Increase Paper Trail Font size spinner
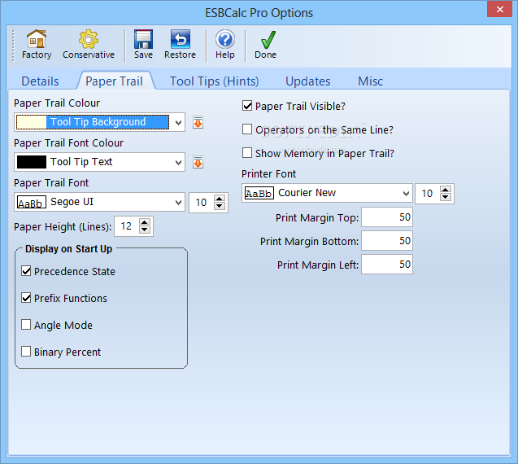 pyautogui.click(x=220, y=199)
